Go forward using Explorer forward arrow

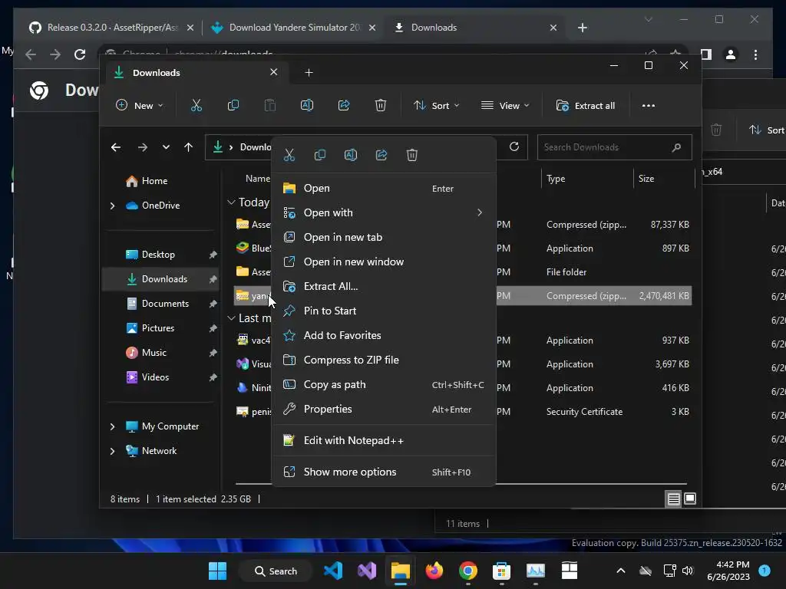pos(143,147)
